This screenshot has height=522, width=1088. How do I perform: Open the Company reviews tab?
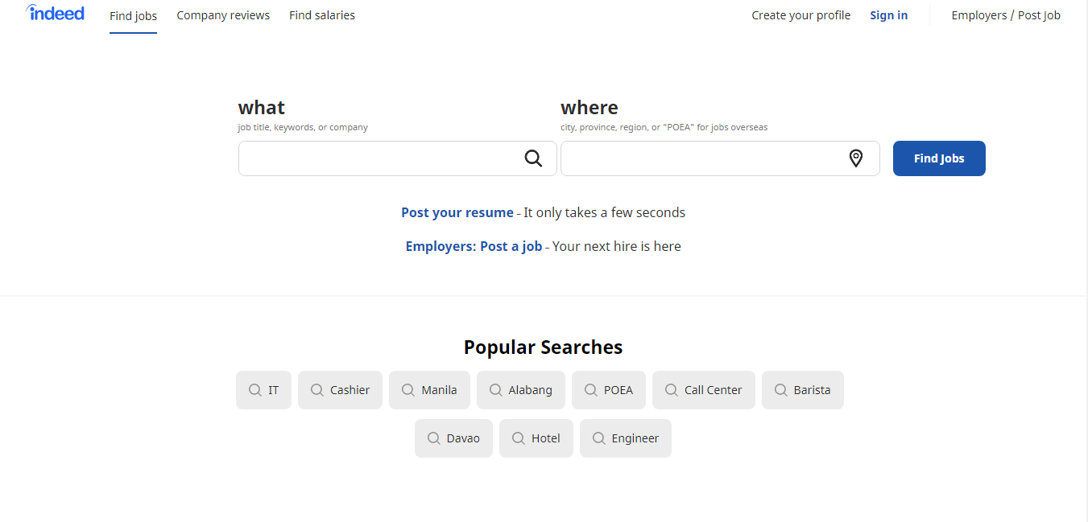(223, 15)
